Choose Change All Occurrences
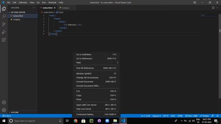Image resolution: width=221 pixels, height=124 pixels. pyautogui.click(x=96, y=77)
